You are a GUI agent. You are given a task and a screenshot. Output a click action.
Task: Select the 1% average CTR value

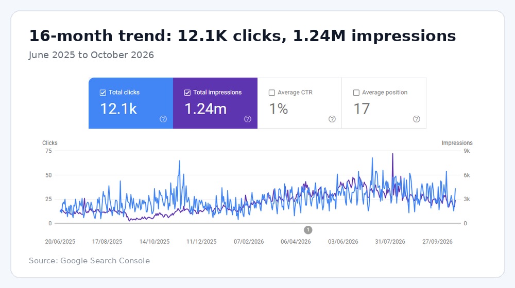pyautogui.click(x=279, y=109)
